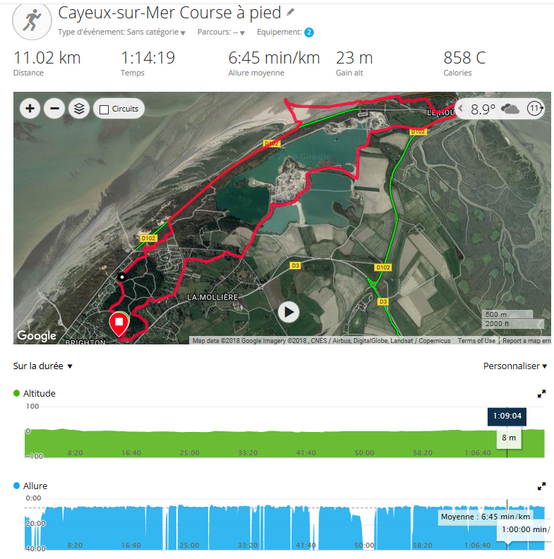Click the cloudy weather icon
554x559 pixels.
(x=510, y=109)
